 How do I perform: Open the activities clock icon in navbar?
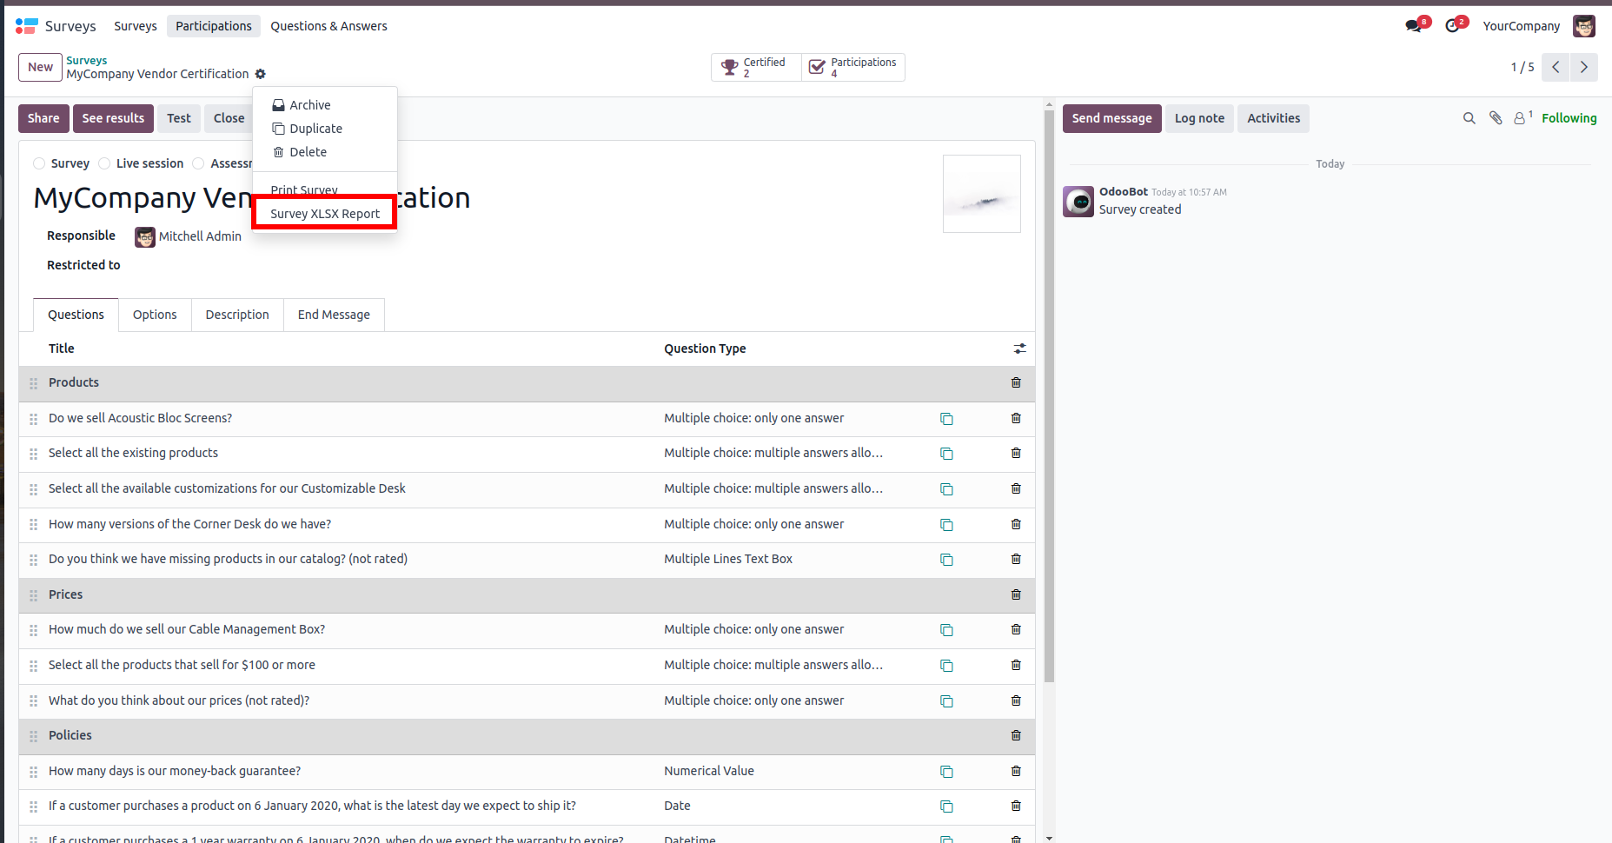point(1452,26)
